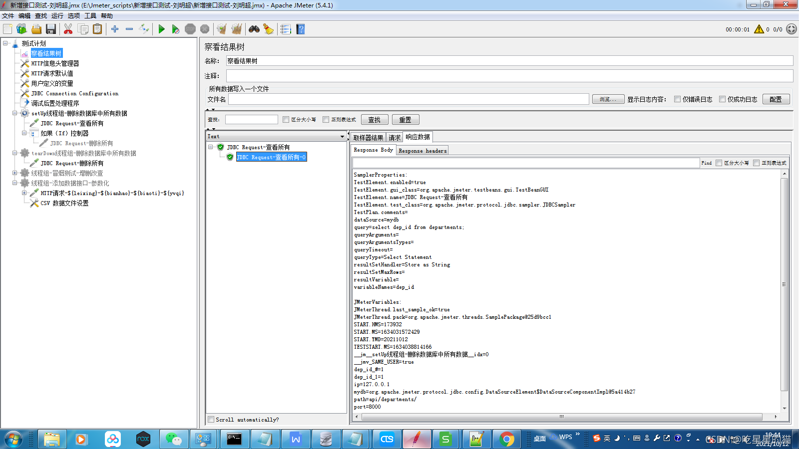Expand the HTTP请求-${leixing} sampler node
The width and height of the screenshot is (799, 449).
(x=24, y=193)
